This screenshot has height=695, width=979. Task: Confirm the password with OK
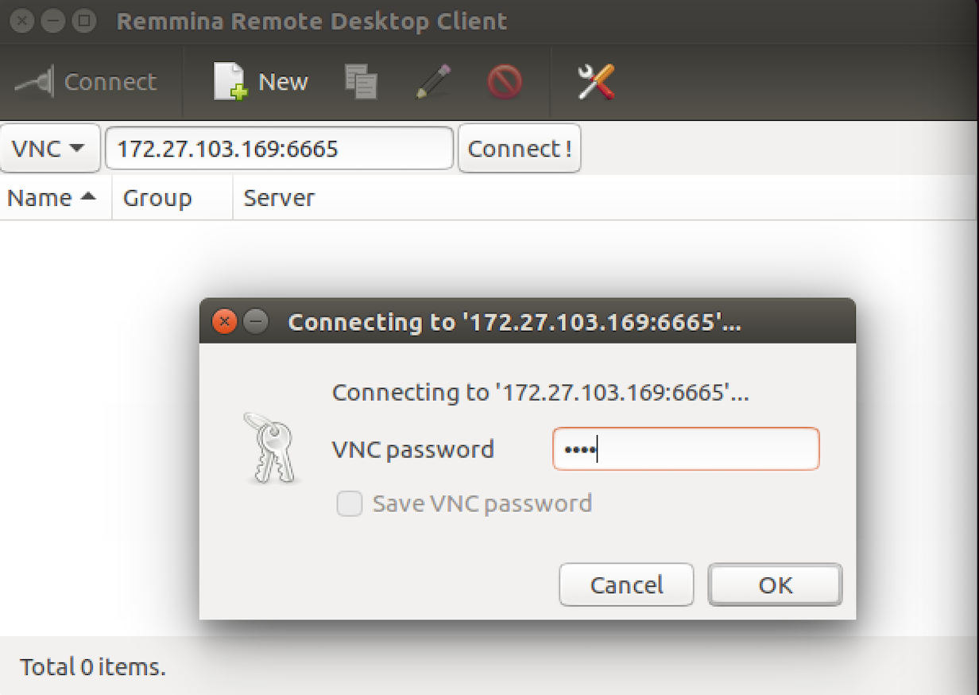[x=774, y=584]
